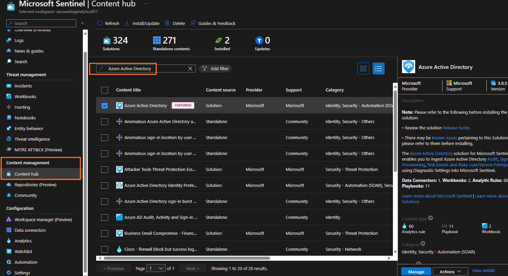This screenshot has width=508, height=276.
Task: Open the Search item under News & guides
Action: (x=21, y=62)
